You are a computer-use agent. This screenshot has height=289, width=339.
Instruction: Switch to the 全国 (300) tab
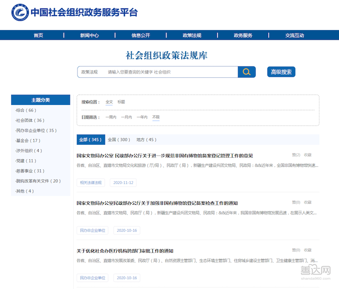point(119,140)
